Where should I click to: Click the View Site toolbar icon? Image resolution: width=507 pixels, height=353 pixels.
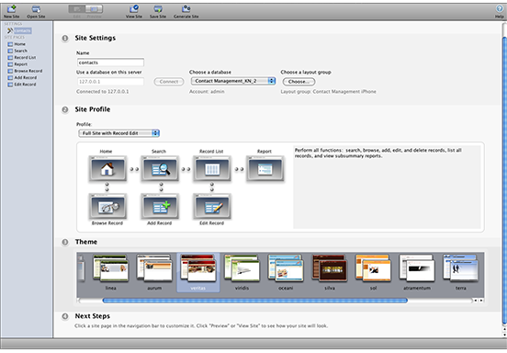pyautogui.click(x=134, y=11)
